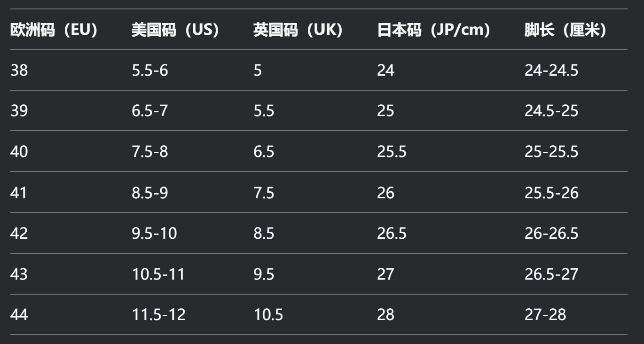This screenshot has width=644, height=344.
Task: Click the UK size 10.5 cell
Action: (268, 315)
